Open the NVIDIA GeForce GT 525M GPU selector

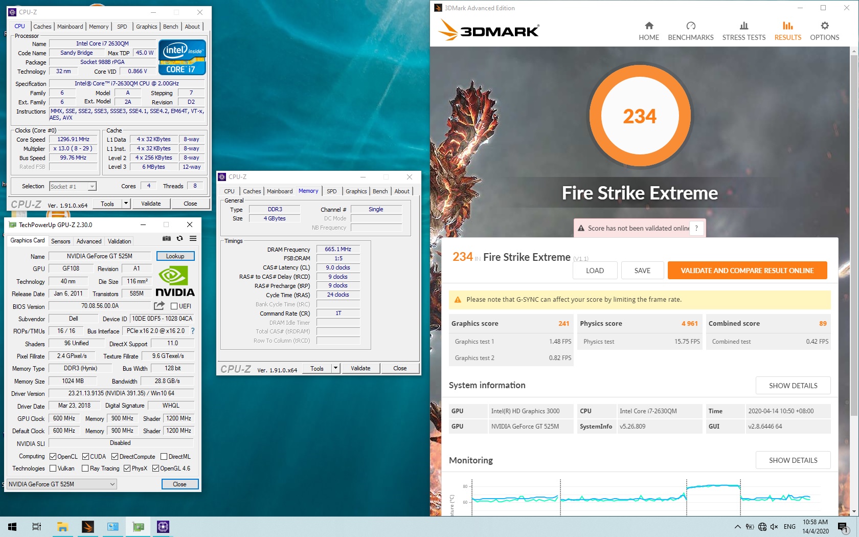click(61, 484)
